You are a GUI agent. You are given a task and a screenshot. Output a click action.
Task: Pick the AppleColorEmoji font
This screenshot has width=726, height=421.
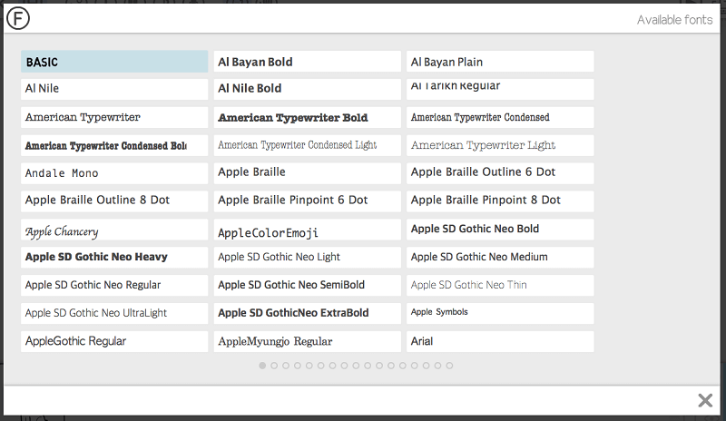click(x=308, y=230)
